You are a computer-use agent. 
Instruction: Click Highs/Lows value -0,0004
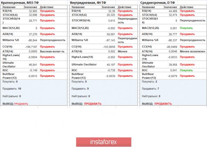click(x=32, y=57)
